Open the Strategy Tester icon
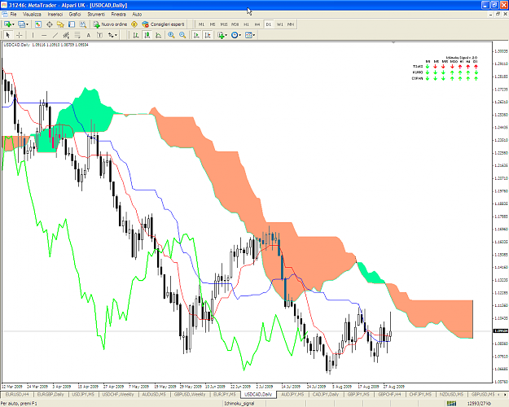 83,24
